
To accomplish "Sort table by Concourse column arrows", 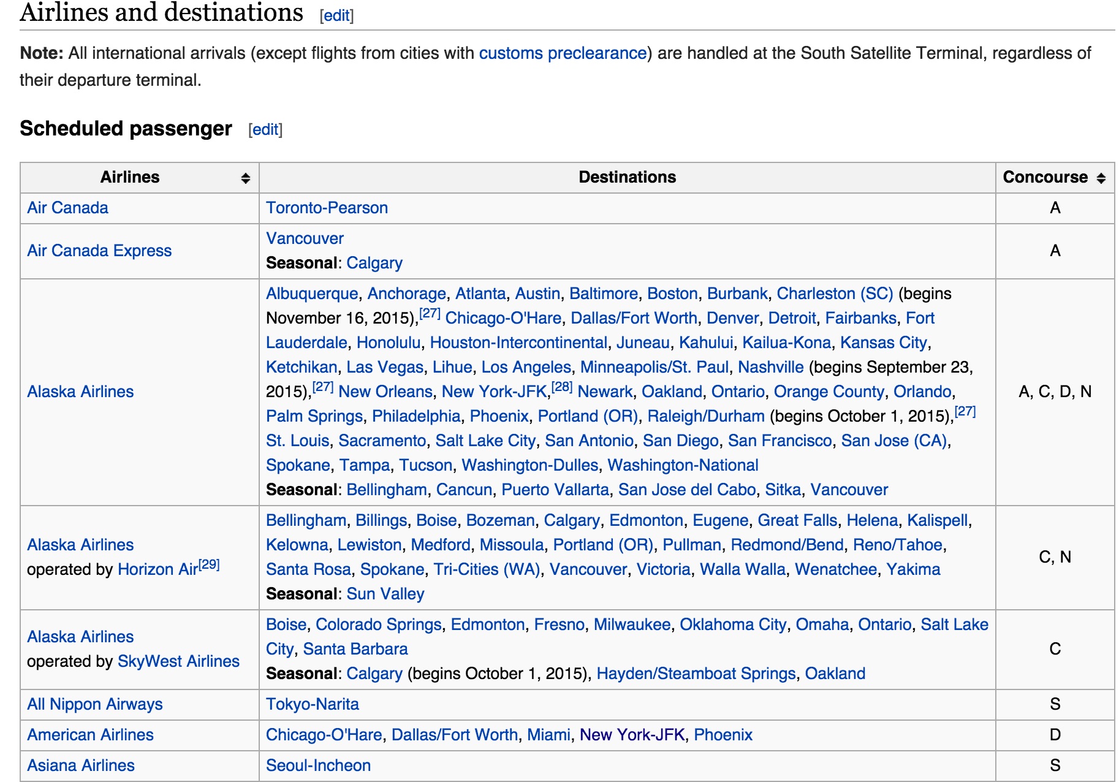I will coord(1101,178).
